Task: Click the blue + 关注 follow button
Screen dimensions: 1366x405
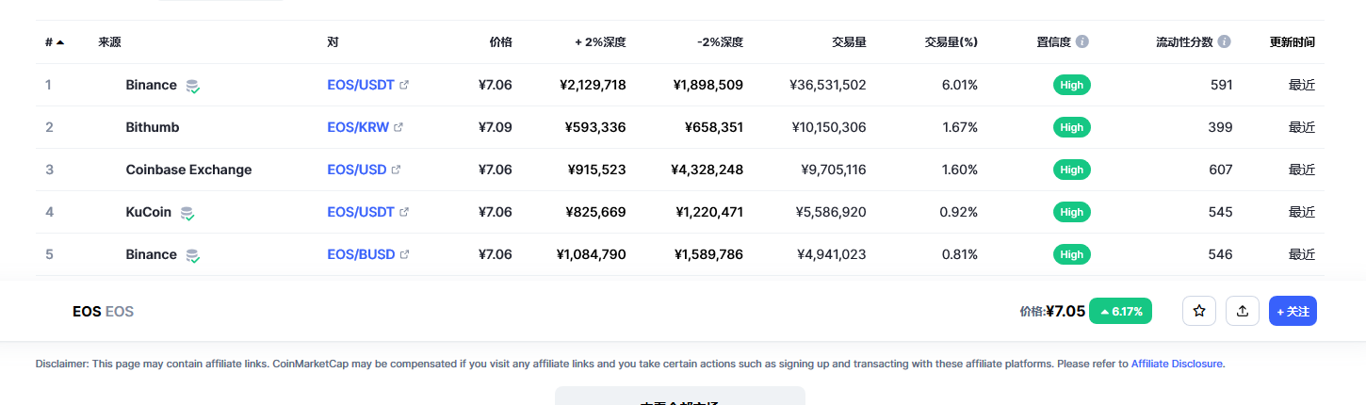Action: (x=1293, y=311)
